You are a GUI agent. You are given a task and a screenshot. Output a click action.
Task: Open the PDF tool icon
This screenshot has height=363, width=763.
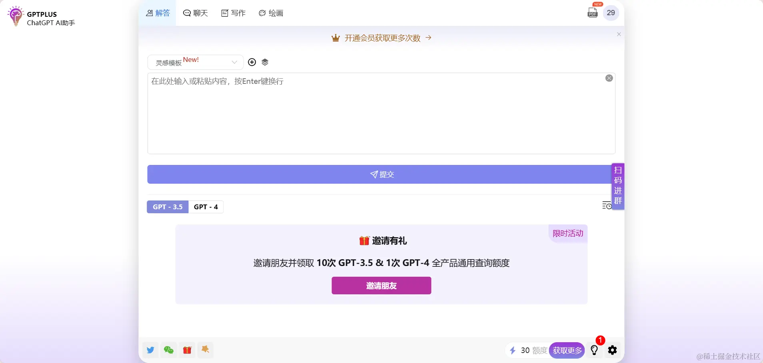pos(593,13)
